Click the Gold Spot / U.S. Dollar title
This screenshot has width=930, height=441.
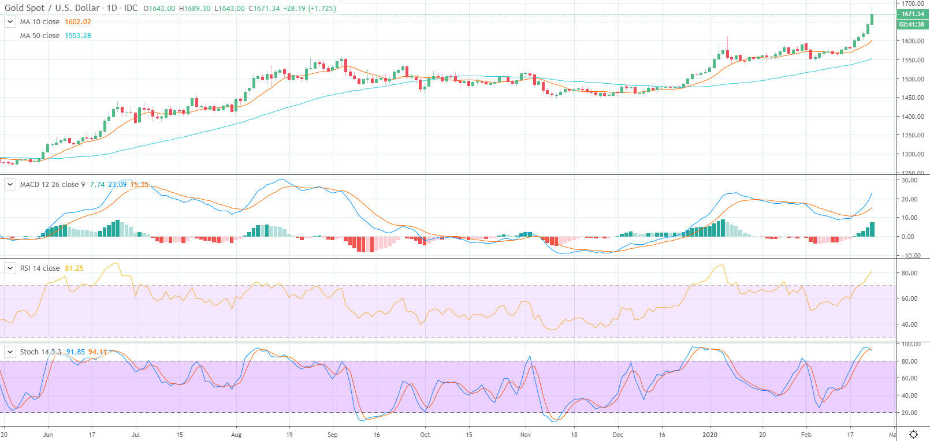click(52, 8)
